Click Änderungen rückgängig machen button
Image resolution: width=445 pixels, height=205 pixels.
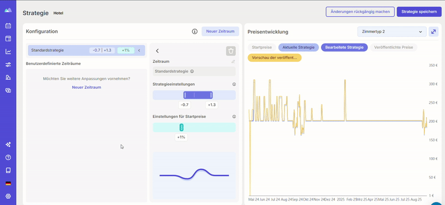[360, 12]
